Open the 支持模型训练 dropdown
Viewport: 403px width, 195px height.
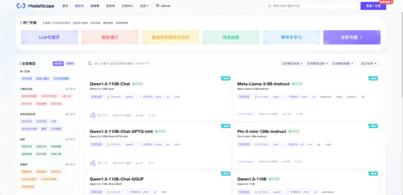tap(317, 63)
